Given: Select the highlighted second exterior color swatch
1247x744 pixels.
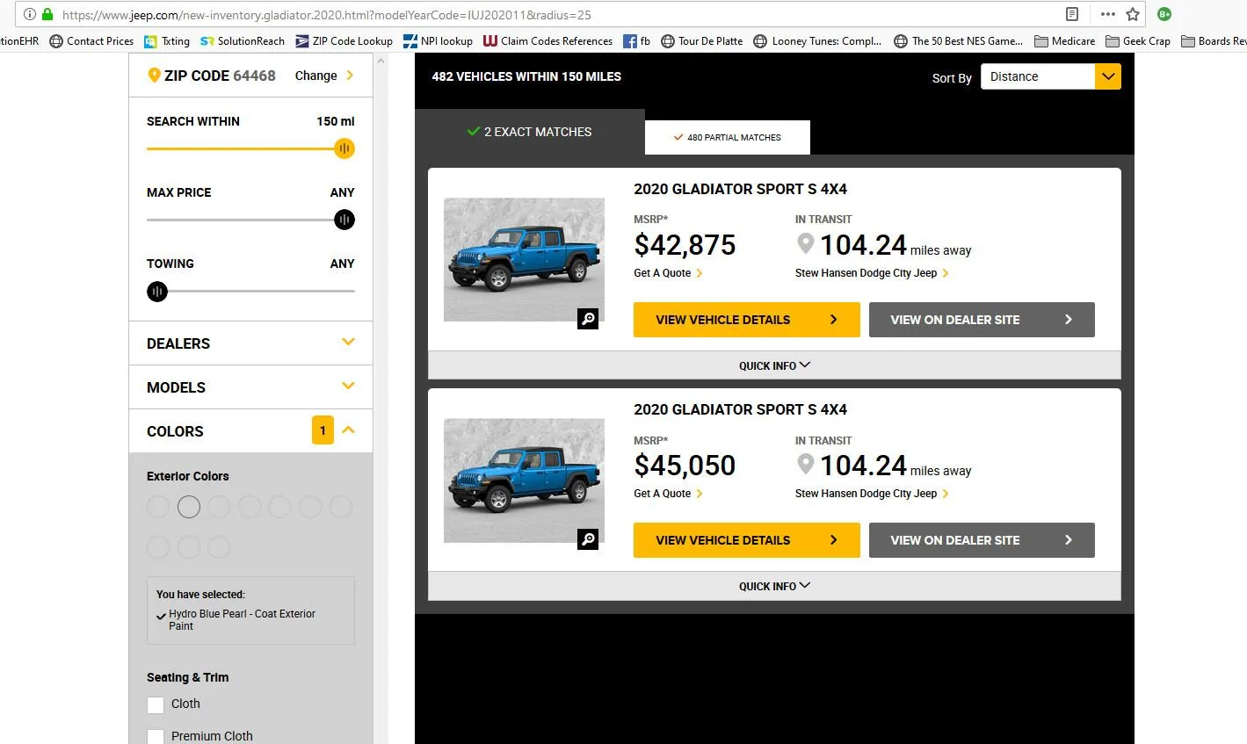Looking at the screenshot, I should [189, 507].
